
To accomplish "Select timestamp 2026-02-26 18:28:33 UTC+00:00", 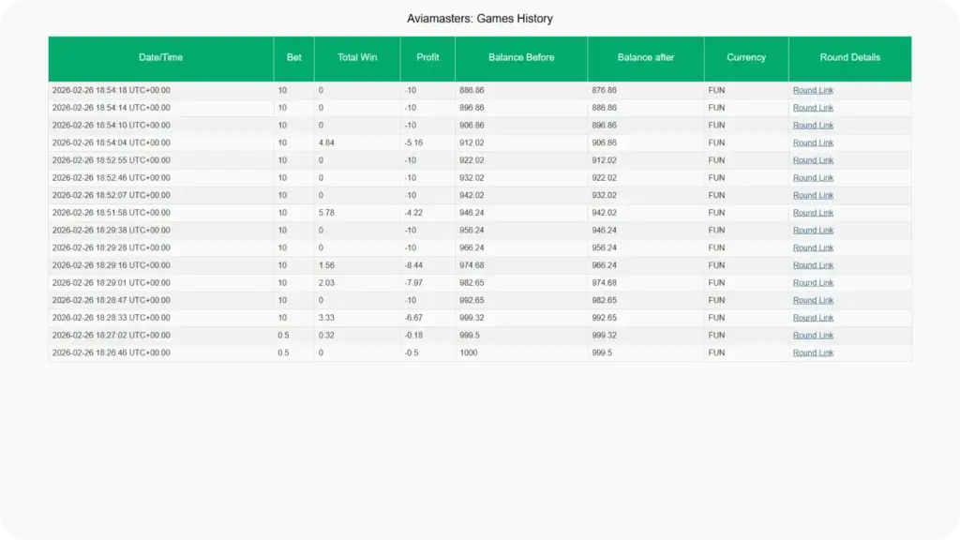I will tap(111, 318).
